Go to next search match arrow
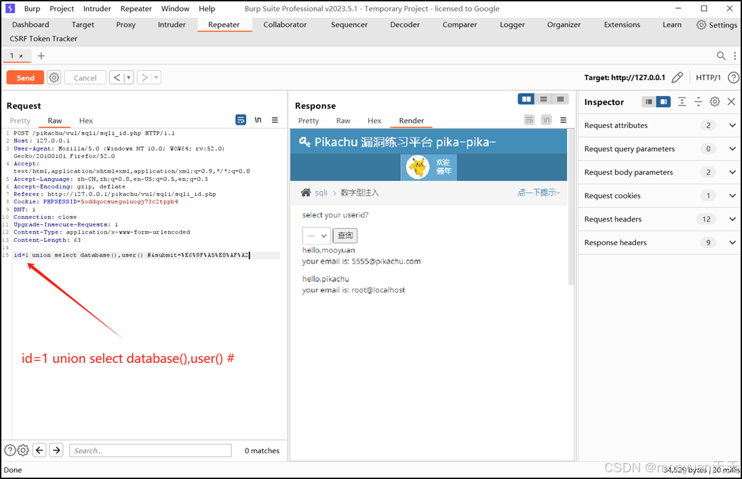The image size is (742, 479). click(x=56, y=450)
